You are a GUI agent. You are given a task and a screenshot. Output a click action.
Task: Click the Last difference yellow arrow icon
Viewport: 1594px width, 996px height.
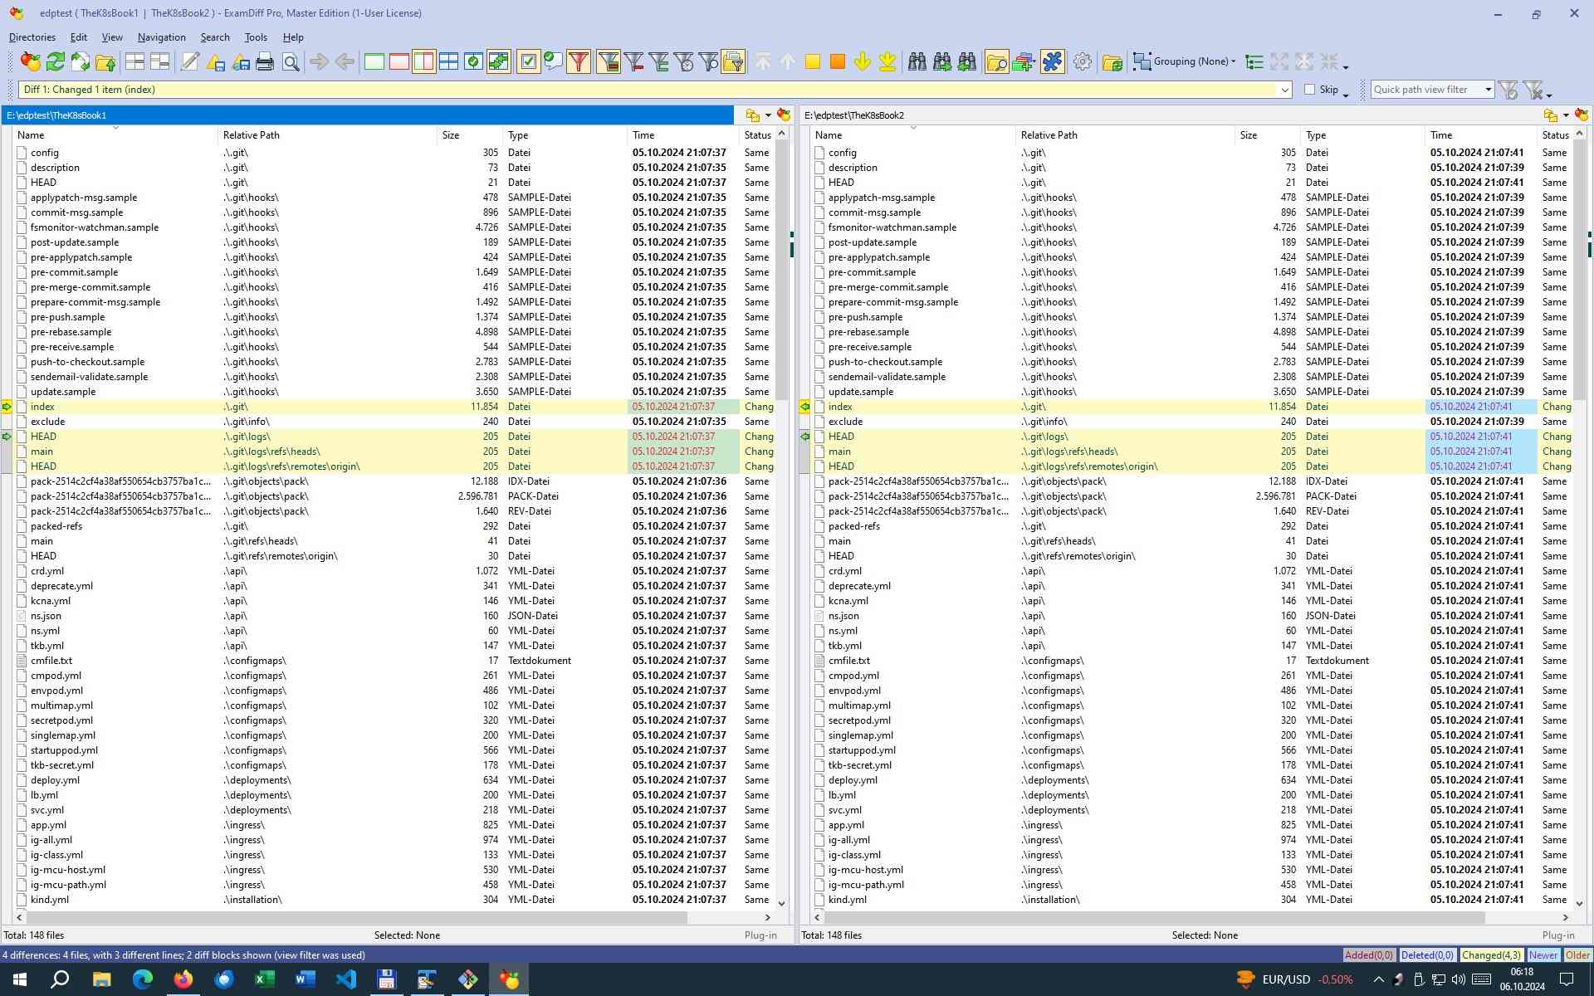pyautogui.click(x=887, y=61)
